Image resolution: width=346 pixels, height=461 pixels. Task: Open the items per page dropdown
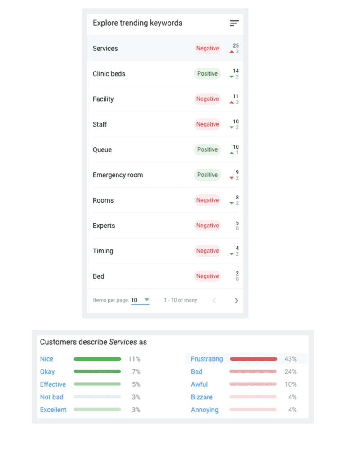click(x=146, y=300)
